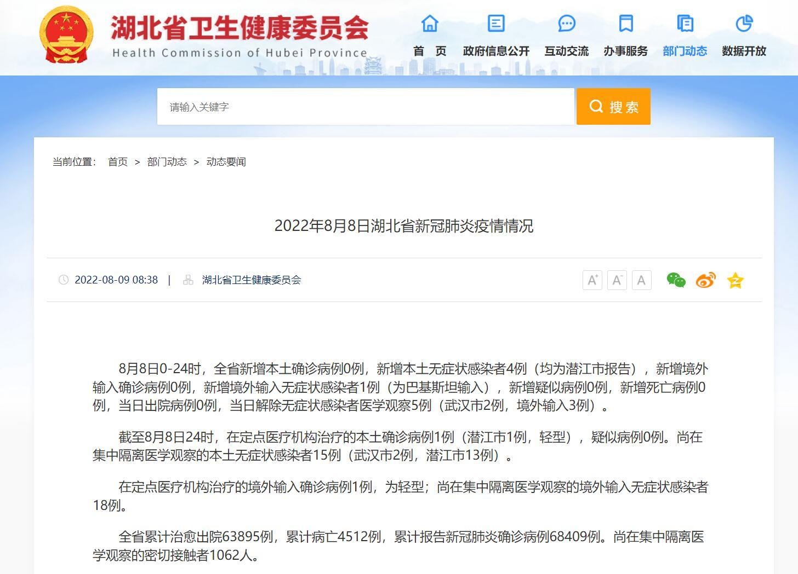Click the interactive exchange chat bubble icon
798x574 pixels.
(566, 24)
